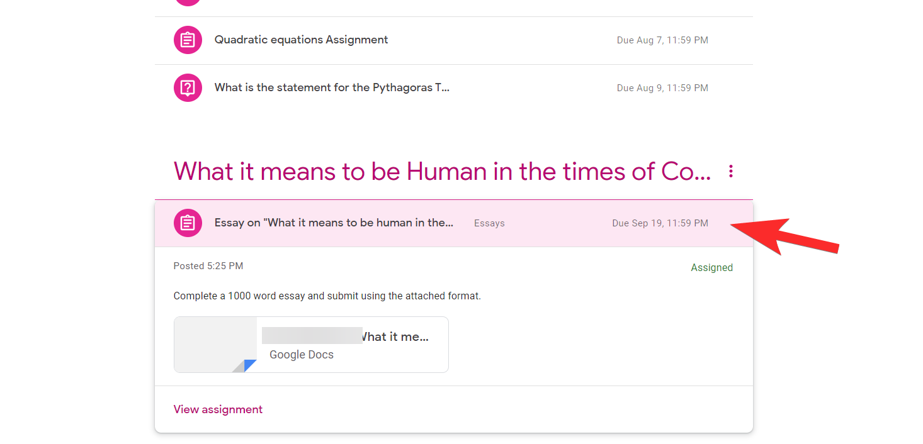Viewport: 923px width, 444px height.
Task: Open attachment titled "What it me..."
Action: click(394, 336)
